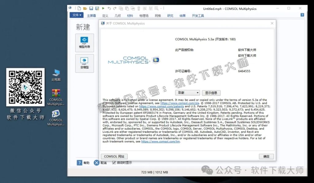The width and height of the screenshot is (314, 183).
Task: Click the COMSOL 网站 button
Action: point(114,156)
